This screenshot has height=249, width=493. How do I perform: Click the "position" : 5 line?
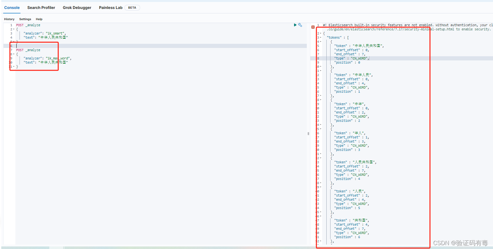[x=347, y=208]
